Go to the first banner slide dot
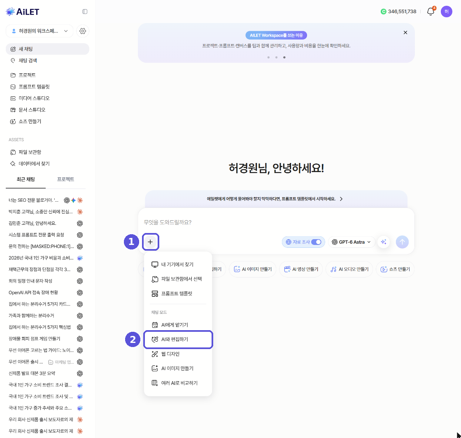This screenshot has height=438, width=461. tap(268, 57)
